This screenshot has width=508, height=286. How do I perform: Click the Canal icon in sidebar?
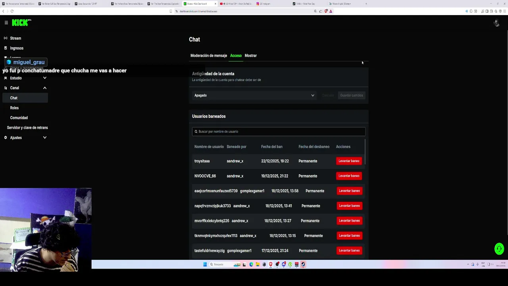(x=6, y=88)
